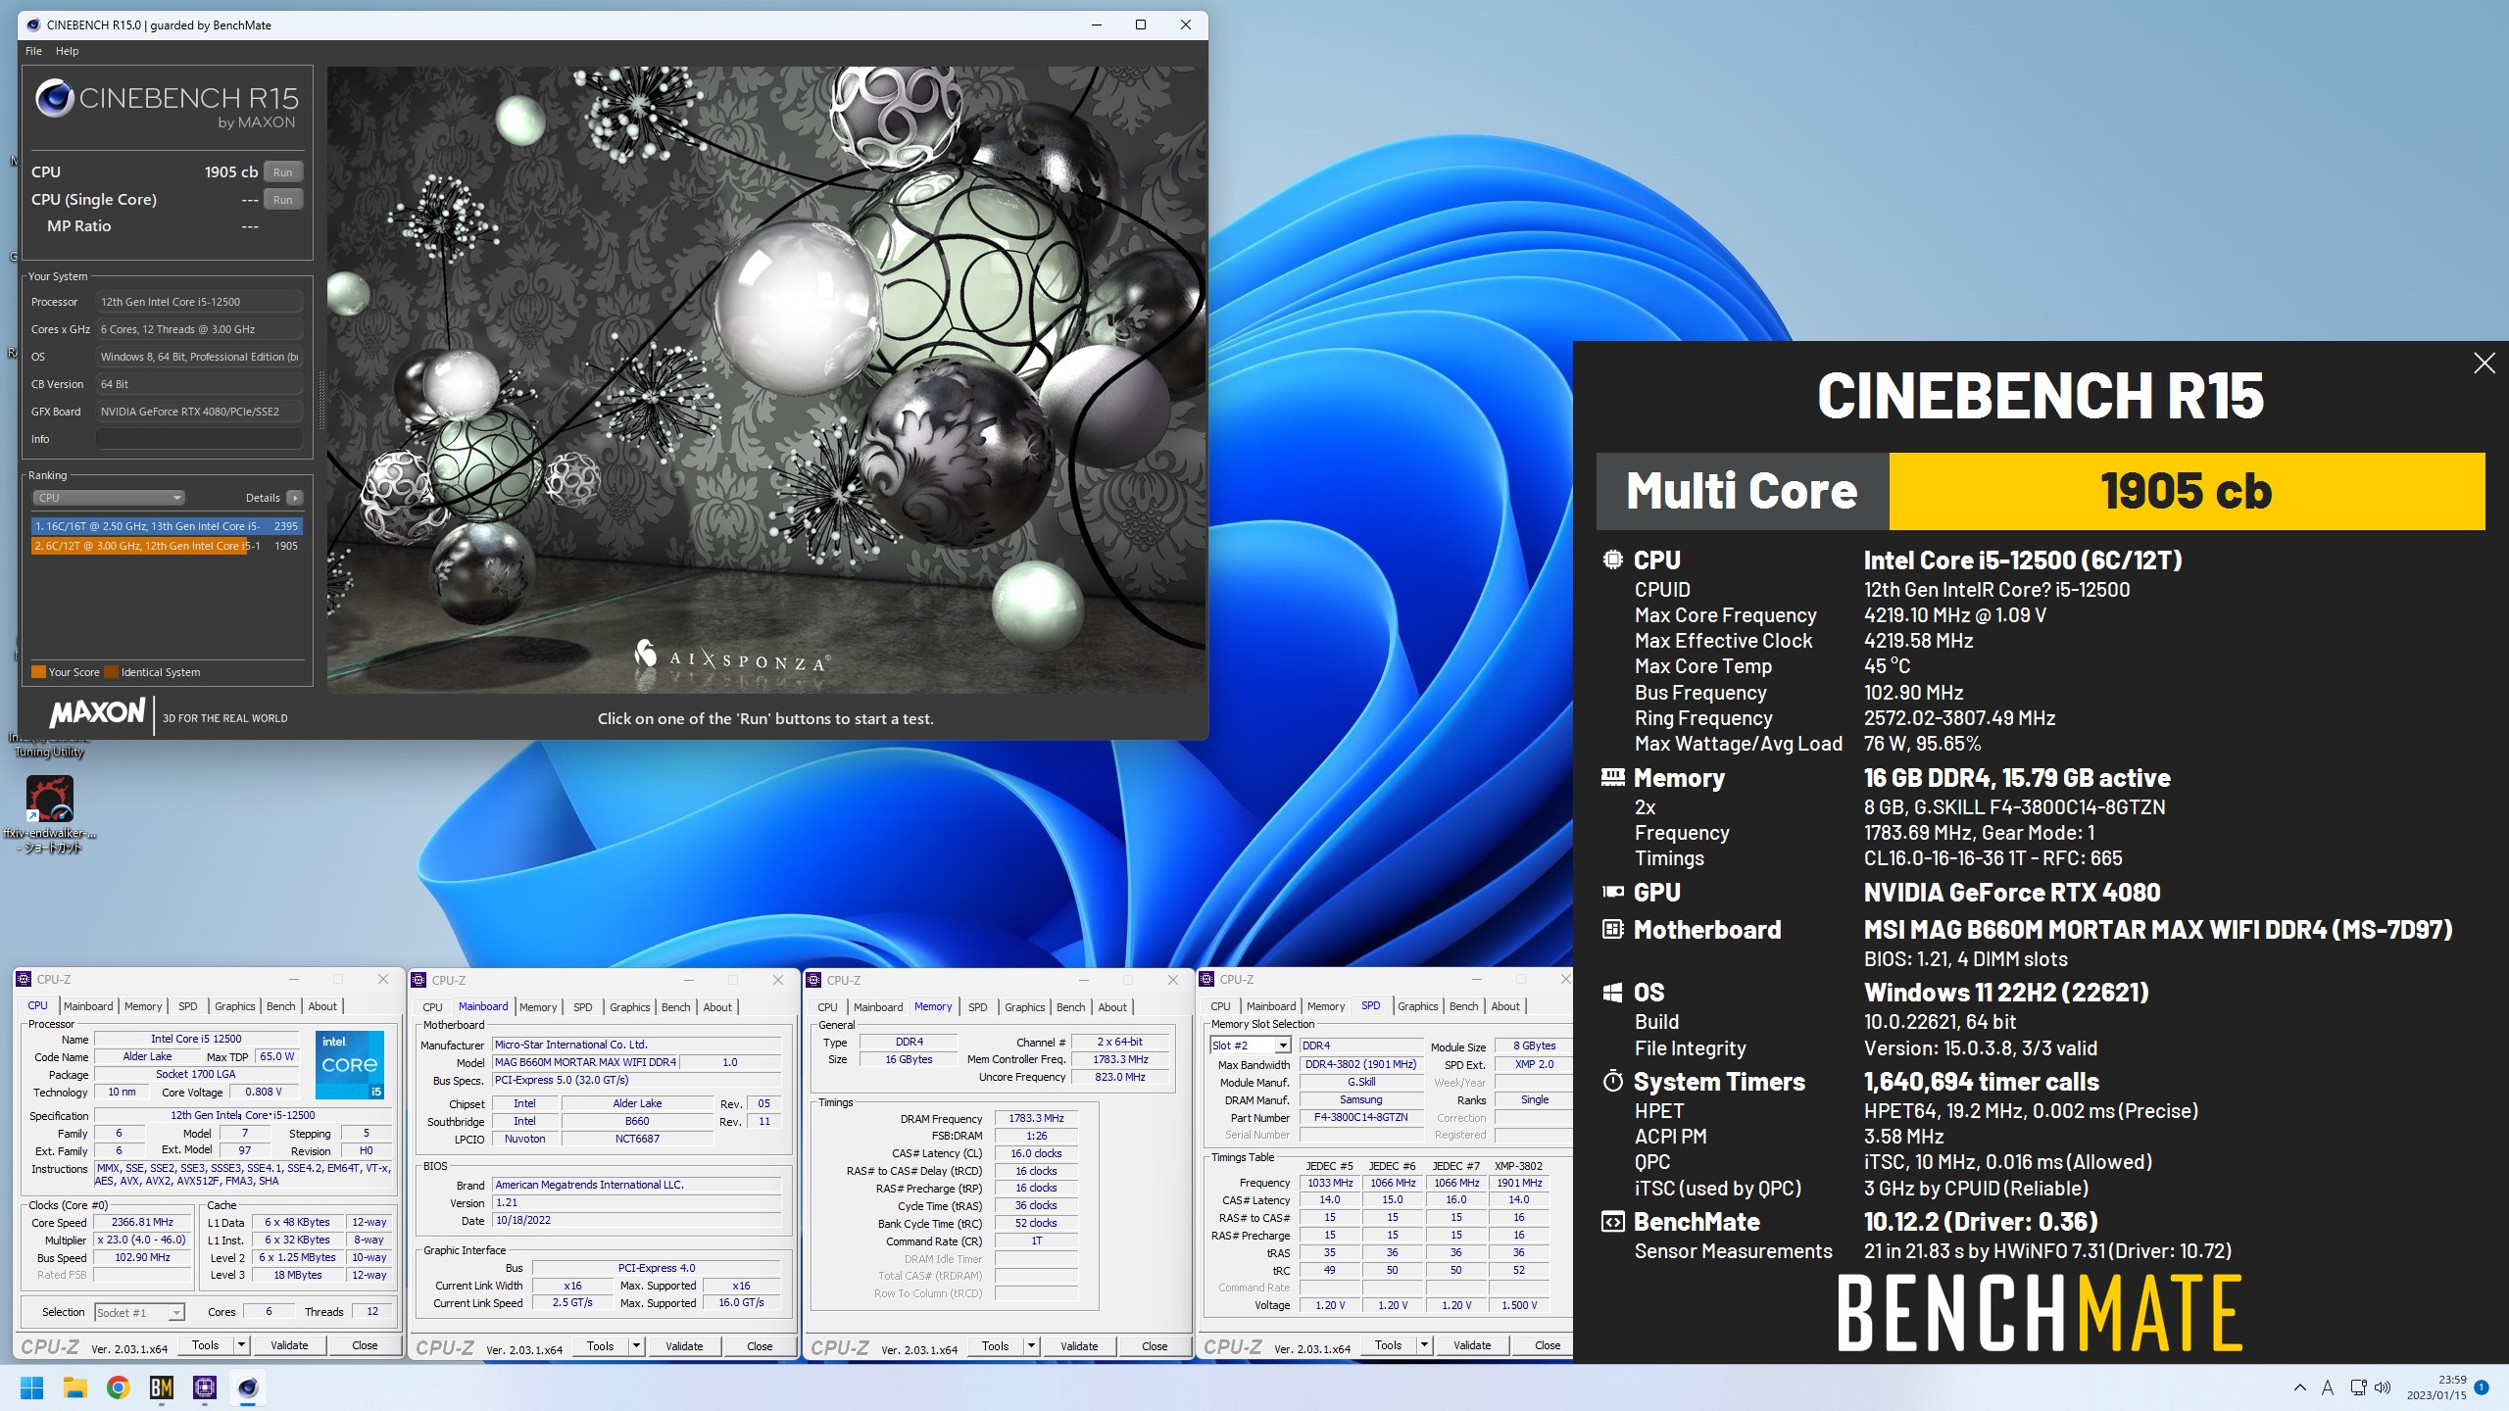This screenshot has width=2509, height=1411.
Task: Click Tools button in first CPU-Z window
Action: click(x=205, y=1345)
